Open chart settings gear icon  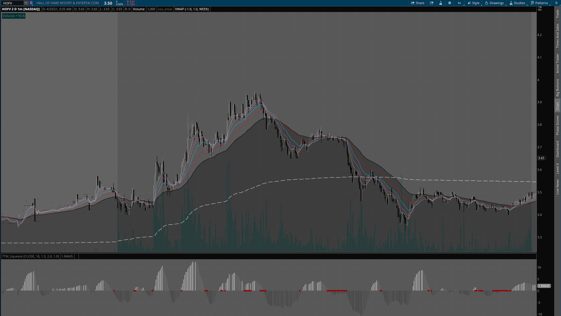point(450,3)
